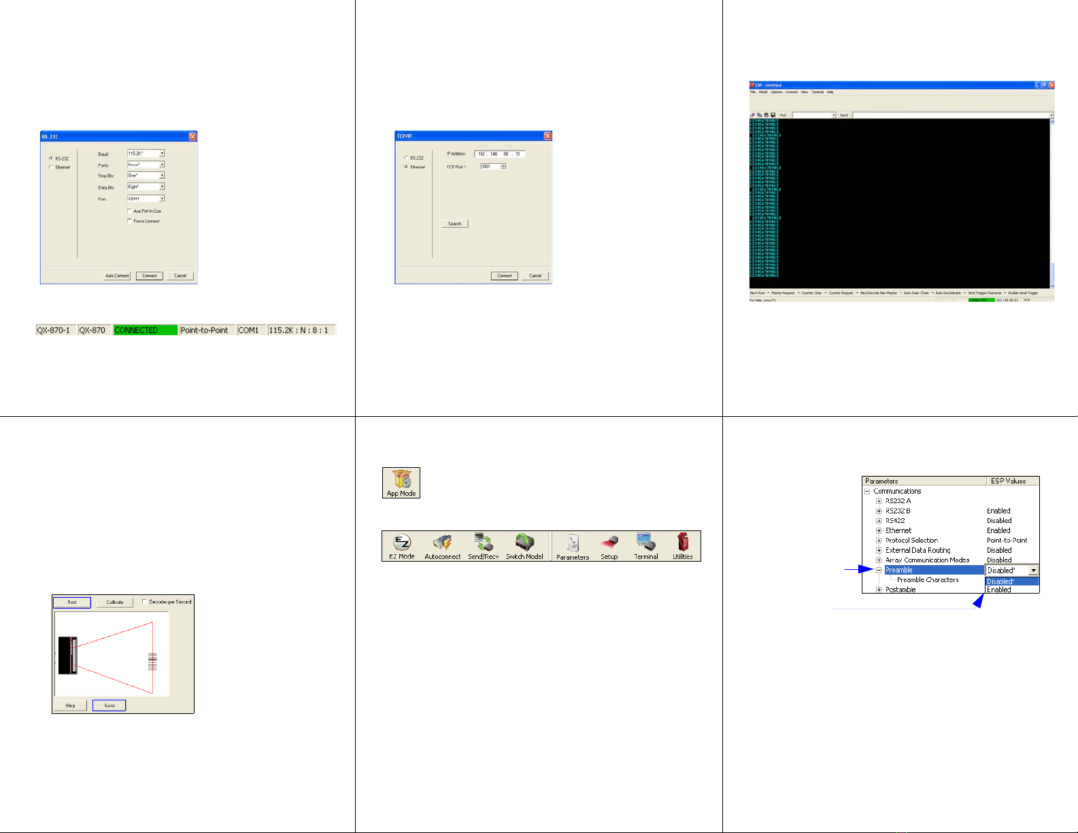Enable the Aux Port In Use checkbox

point(130,211)
